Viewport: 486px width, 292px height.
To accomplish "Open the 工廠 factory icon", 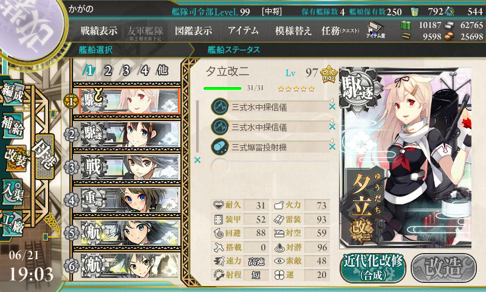I will click(x=12, y=223).
